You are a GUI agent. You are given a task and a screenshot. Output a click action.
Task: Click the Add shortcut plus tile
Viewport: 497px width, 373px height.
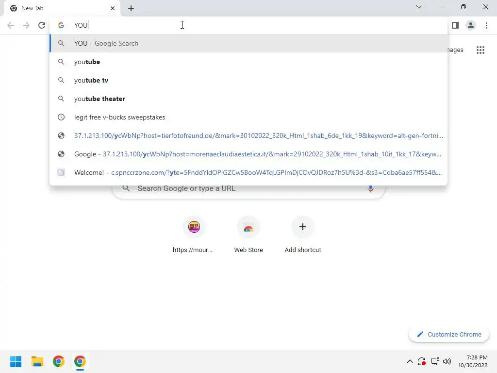point(303,235)
